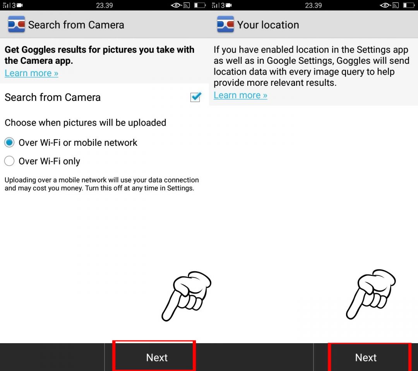Tap the eye icon in right status bar
418x371 pixels.
385,5
